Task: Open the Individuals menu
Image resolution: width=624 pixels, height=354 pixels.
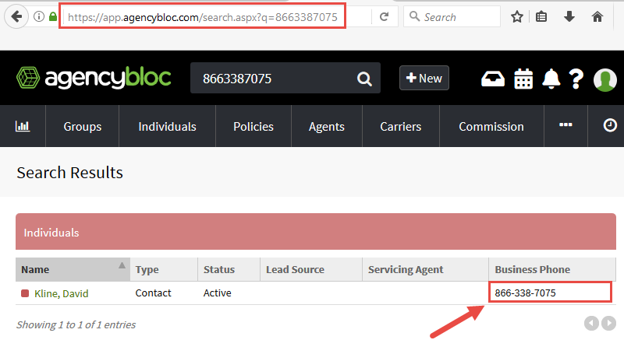Action: [x=167, y=126]
